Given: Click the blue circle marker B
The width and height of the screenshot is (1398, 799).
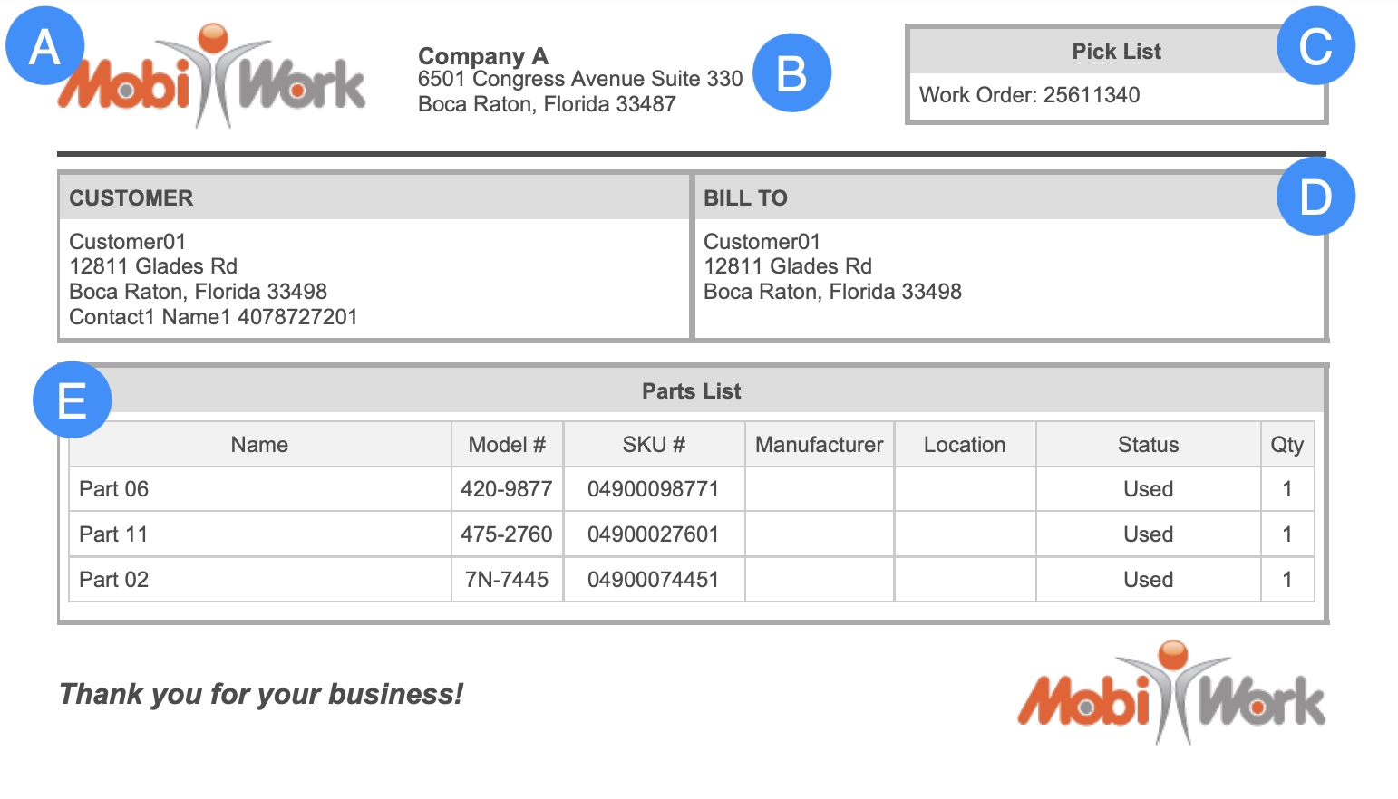Looking at the screenshot, I should 791,73.
